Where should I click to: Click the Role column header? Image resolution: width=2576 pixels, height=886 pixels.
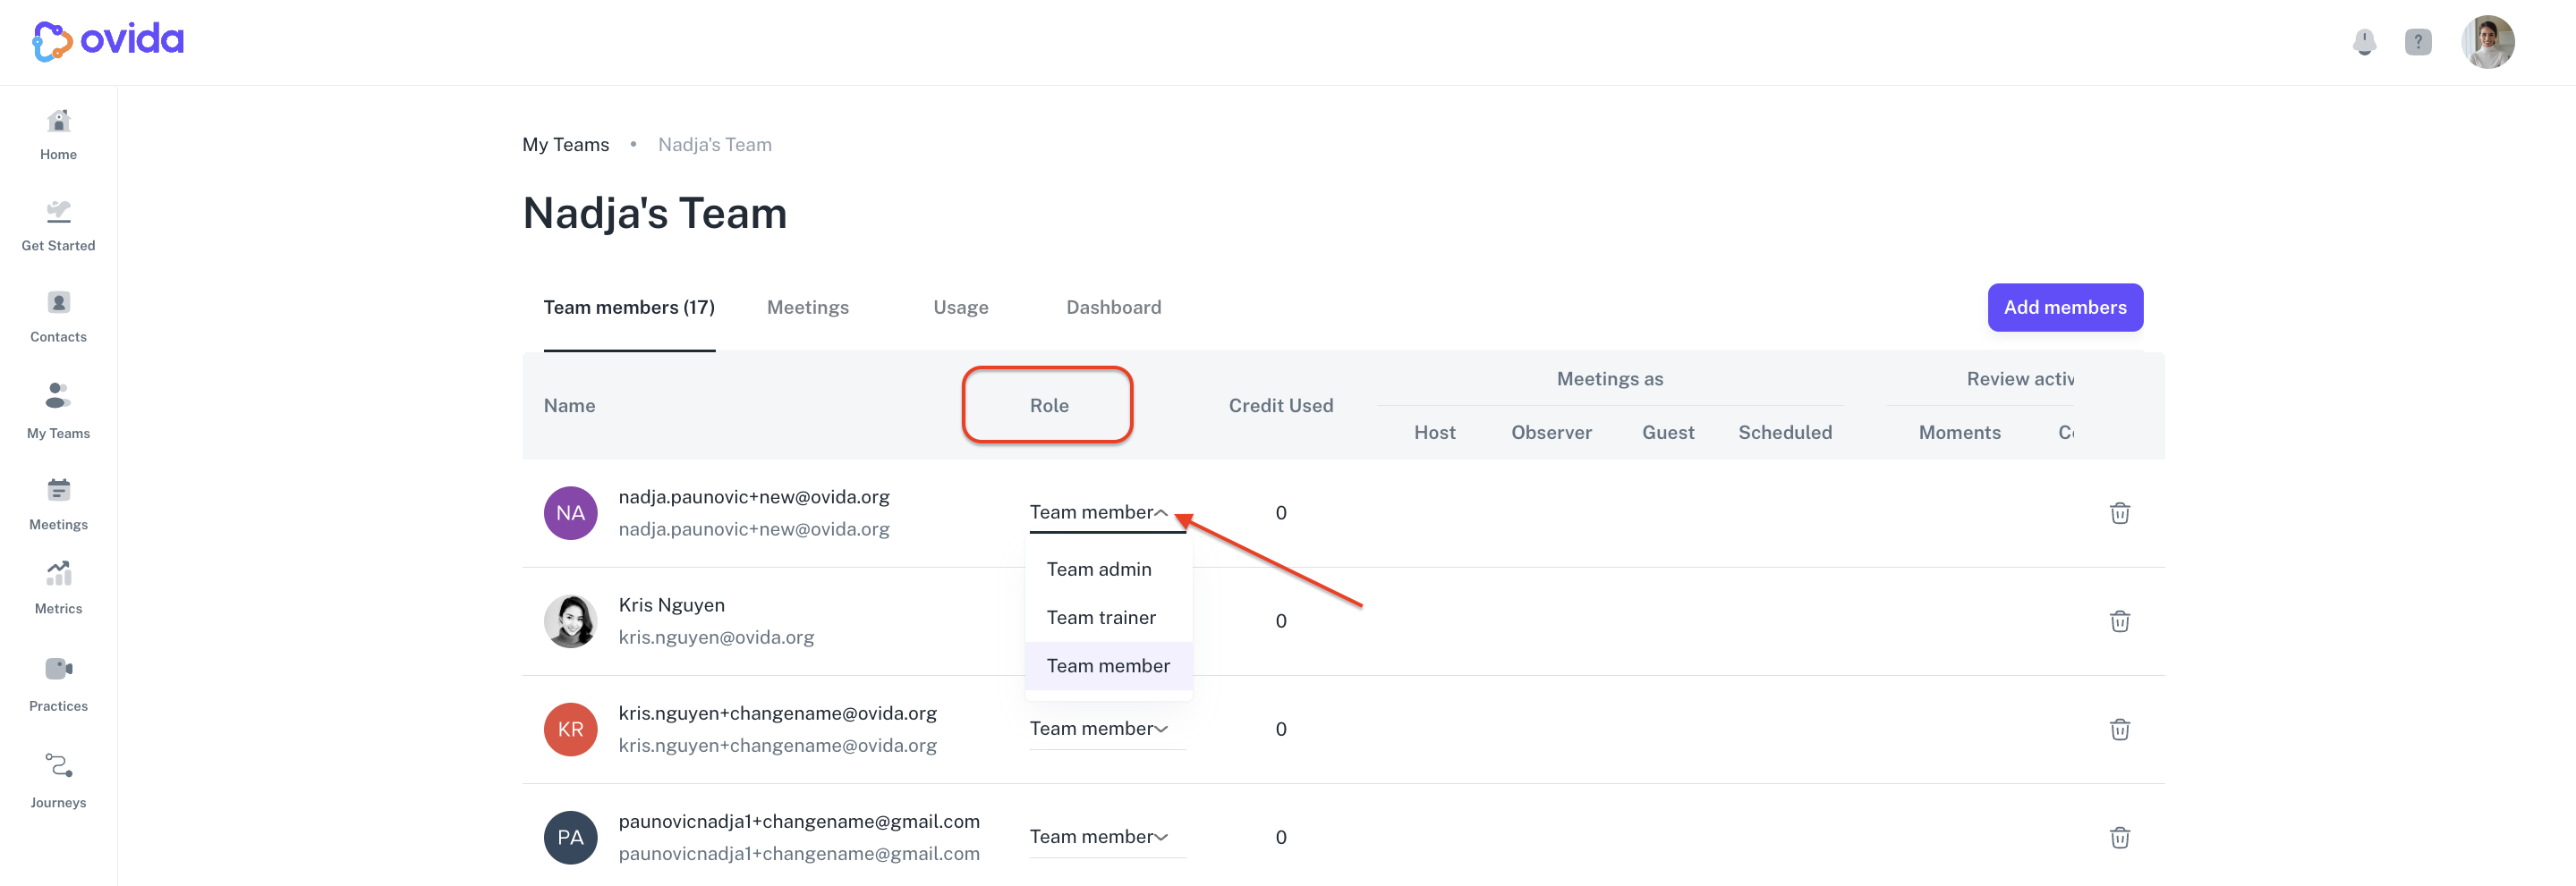(x=1049, y=406)
